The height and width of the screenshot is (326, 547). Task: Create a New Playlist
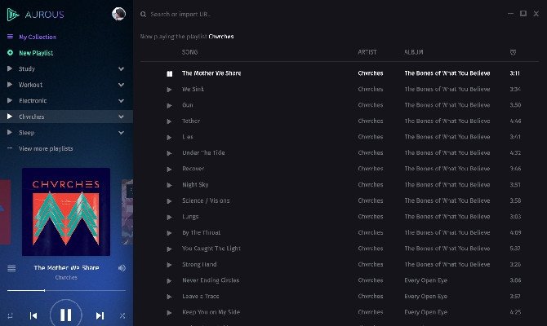pyautogui.click(x=36, y=53)
